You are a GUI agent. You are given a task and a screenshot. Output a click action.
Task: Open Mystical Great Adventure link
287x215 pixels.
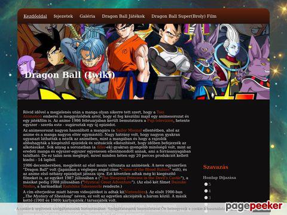pos(108,182)
